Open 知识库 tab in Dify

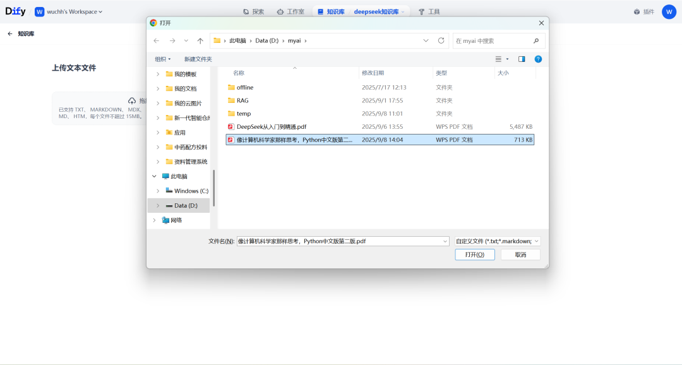[x=331, y=12]
